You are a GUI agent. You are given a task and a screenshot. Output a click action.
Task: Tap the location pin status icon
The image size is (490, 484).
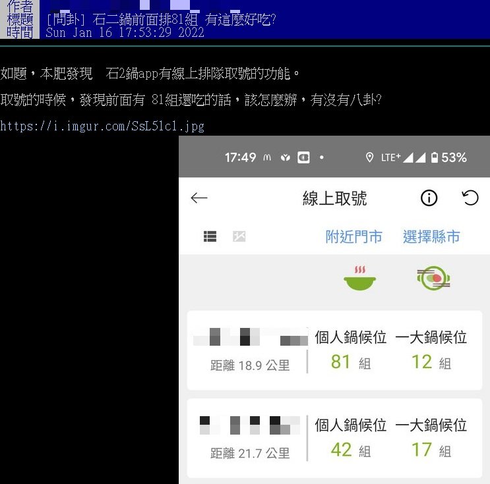pos(369,157)
